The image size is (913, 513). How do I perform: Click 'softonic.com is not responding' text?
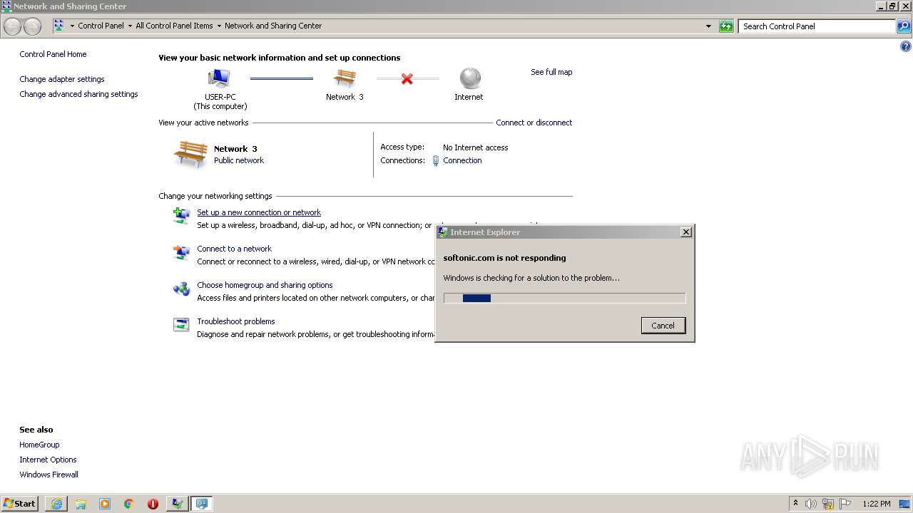click(504, 258)
